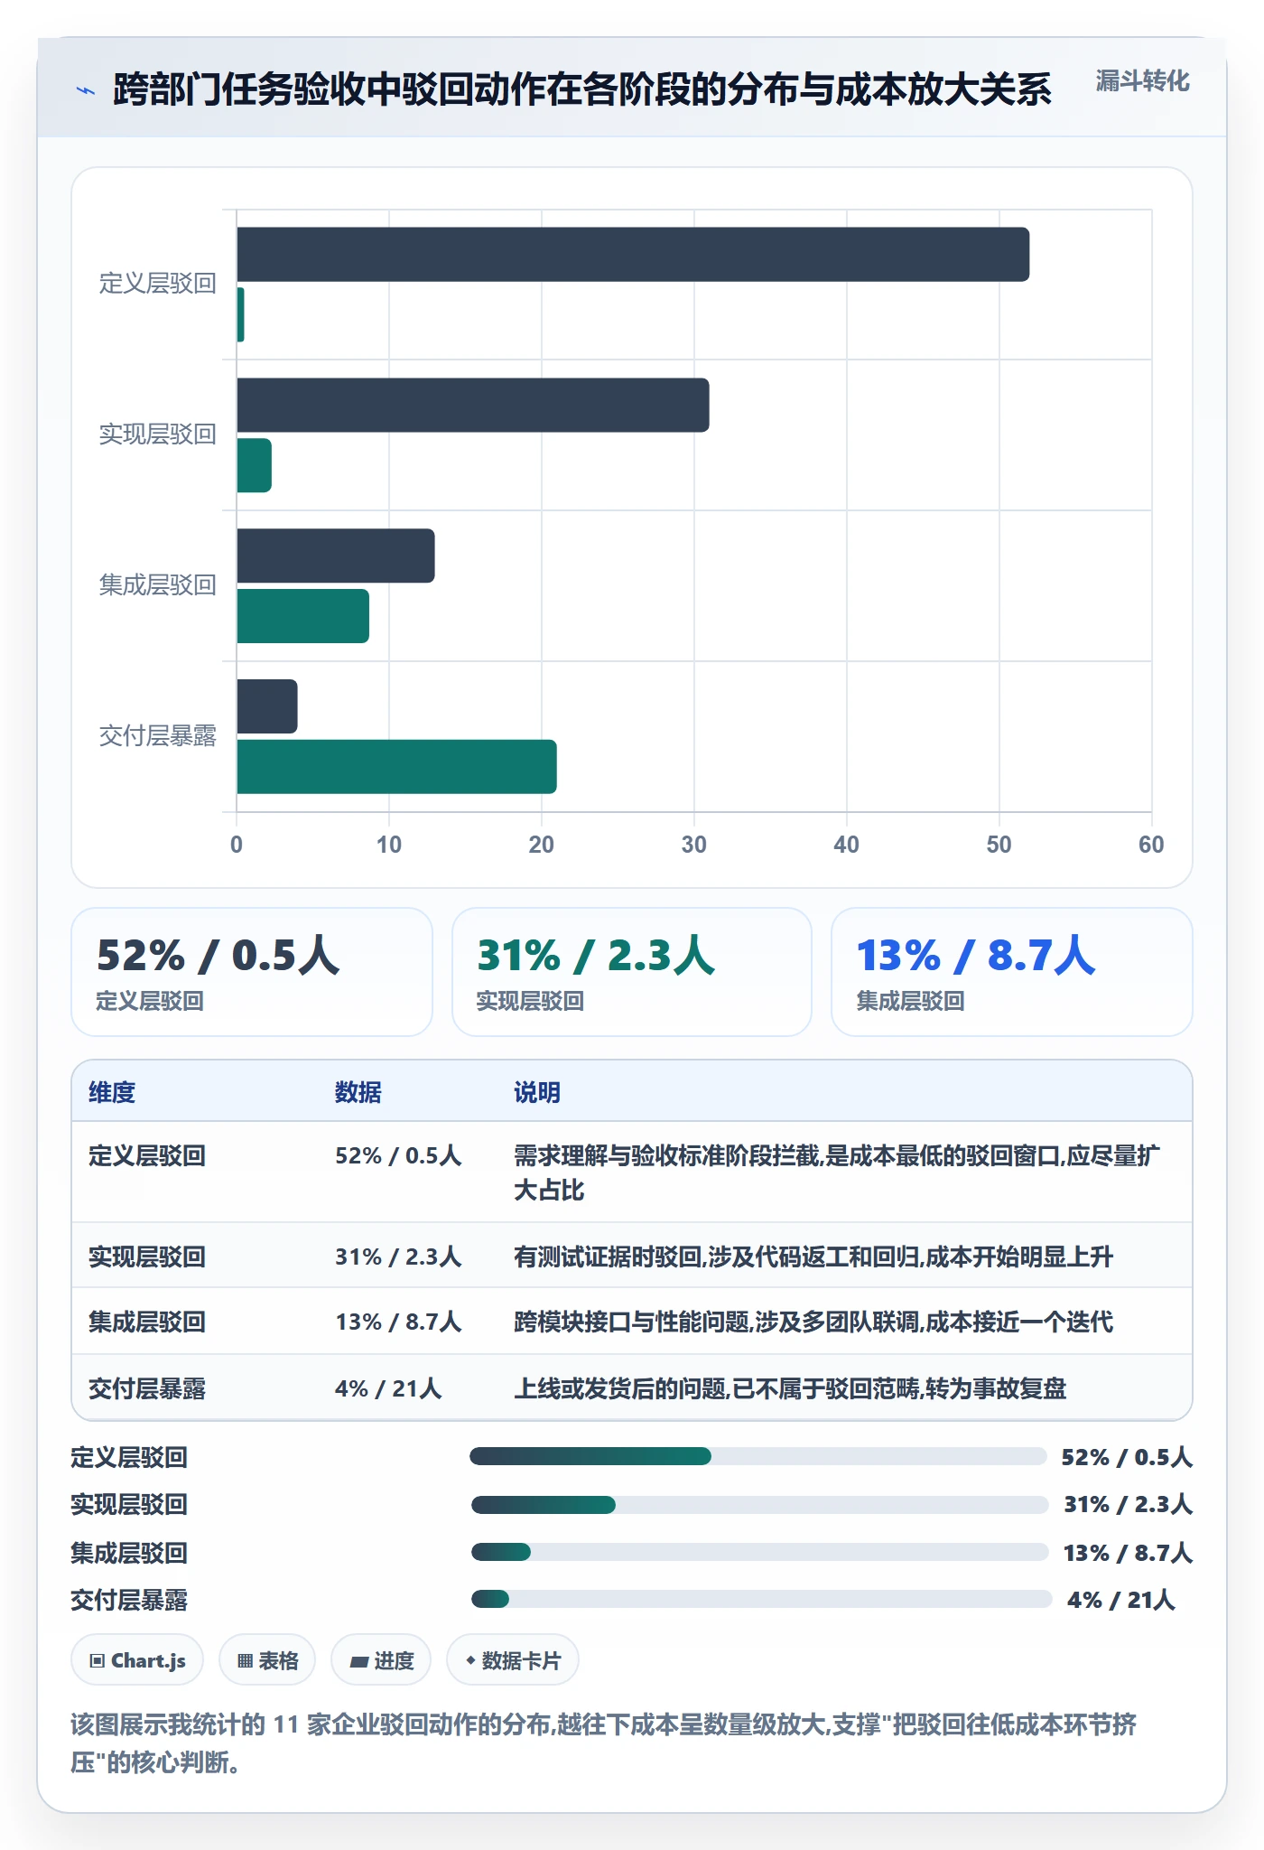Select the 进度 chip

tap(381, 1660)
